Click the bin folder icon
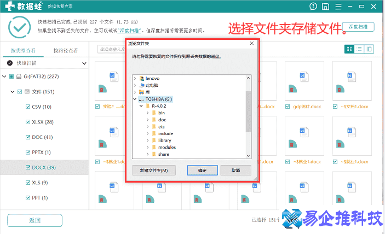This screenshot has width=385, height=234. coord(154,113)
